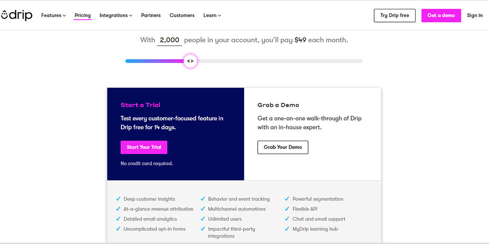The height and width of the screenshot is (244, 489).
Task: Click 'Detailed email analytics' text
Action: click(150, 219)
